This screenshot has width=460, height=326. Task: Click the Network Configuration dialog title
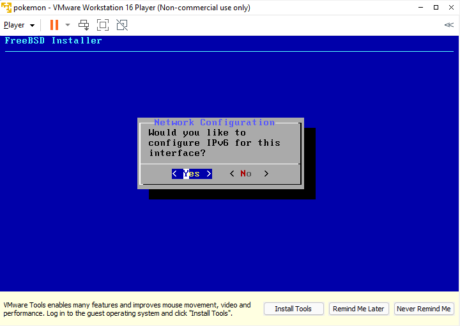click(215, 122)
